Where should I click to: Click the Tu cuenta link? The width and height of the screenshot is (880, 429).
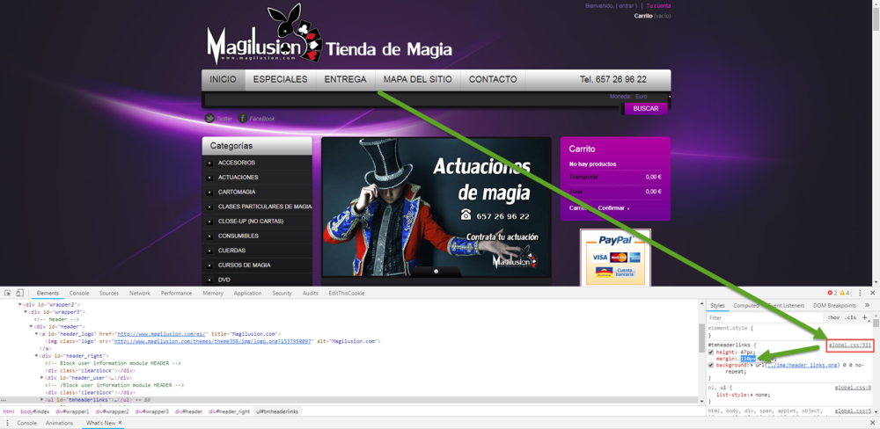[658, 6]
